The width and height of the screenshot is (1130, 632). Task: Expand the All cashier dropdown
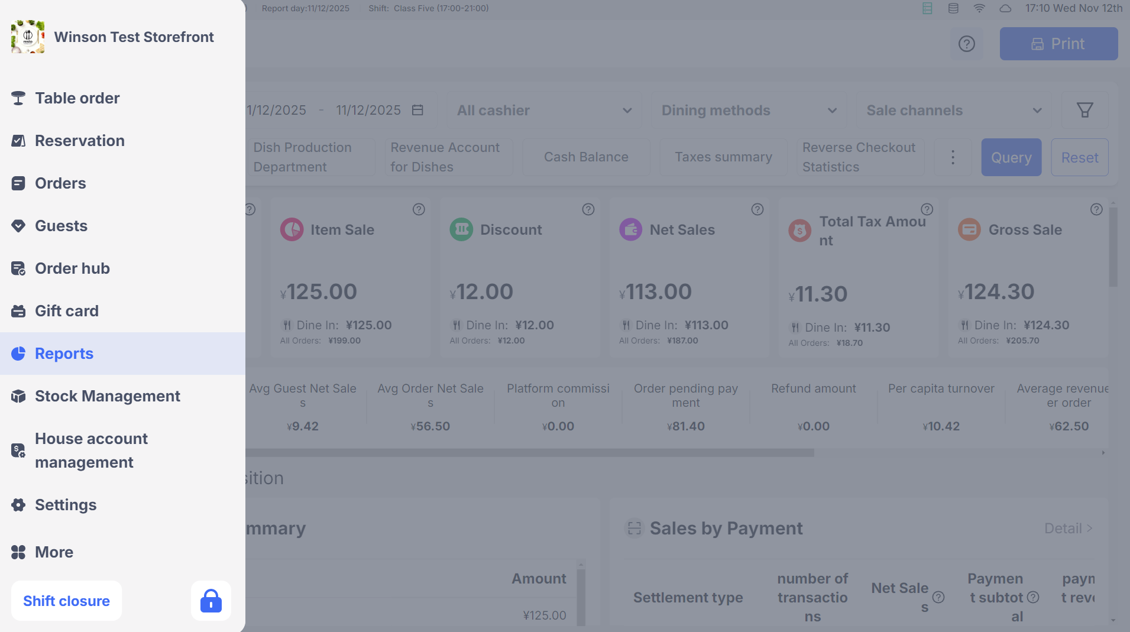click(x=544, y=111)
